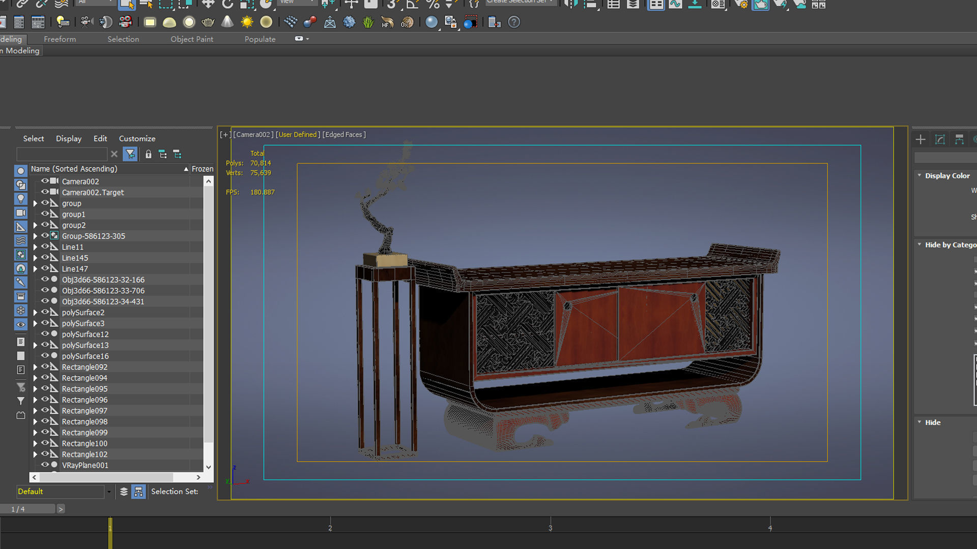Open the Customize menu in scene explorer

point(137,138)
